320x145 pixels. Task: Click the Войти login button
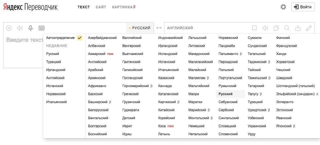click(x=303, y=7)
